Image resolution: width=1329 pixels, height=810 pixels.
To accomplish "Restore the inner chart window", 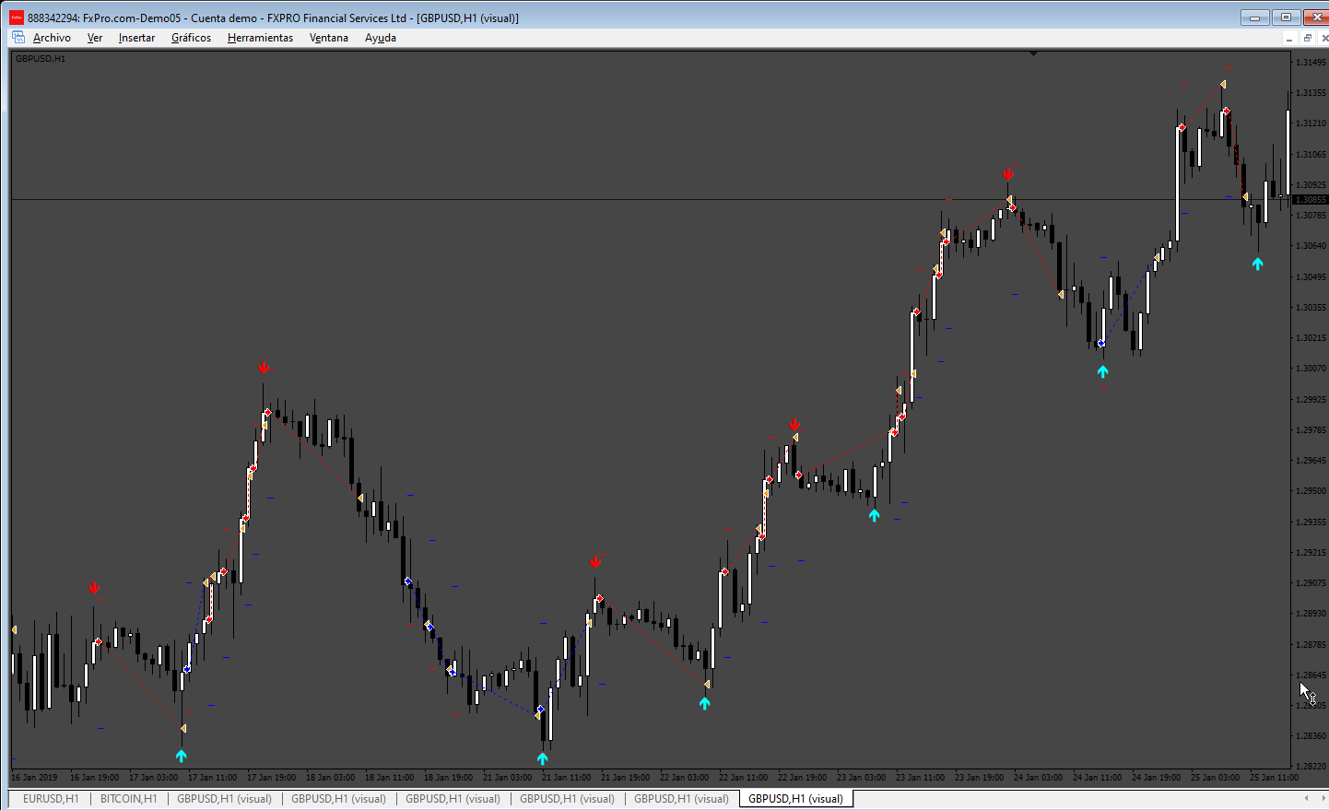I will (1307, 38).
